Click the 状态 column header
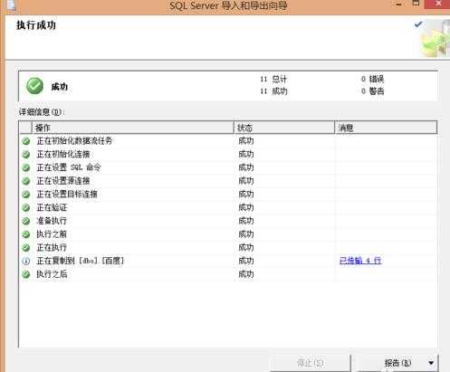Screen dimensions: 450x372 pos(284,128)
